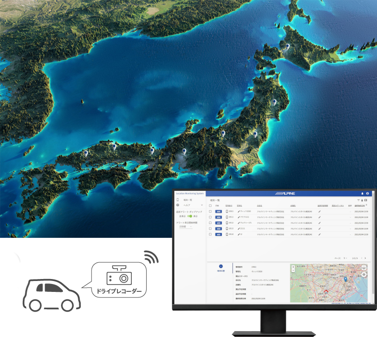Open 端末一覧 in the sidebar menu
377x337 pixels.
pyautogui.click(x=188, y=200)
